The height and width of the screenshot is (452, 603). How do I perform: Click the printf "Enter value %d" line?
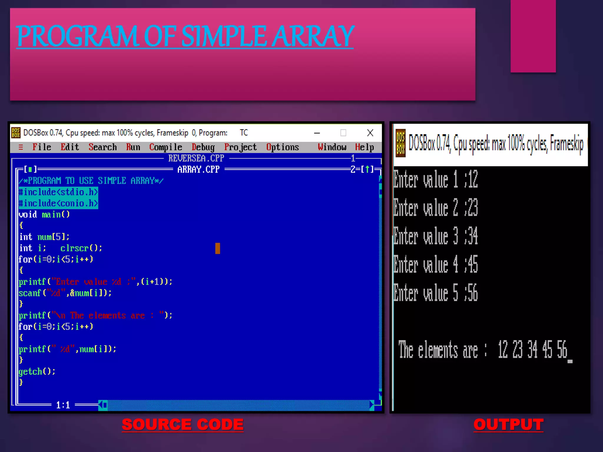pos(95,282)
